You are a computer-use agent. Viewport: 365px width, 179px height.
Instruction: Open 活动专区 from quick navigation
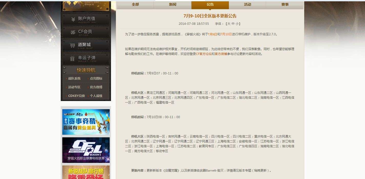[74, 87]
